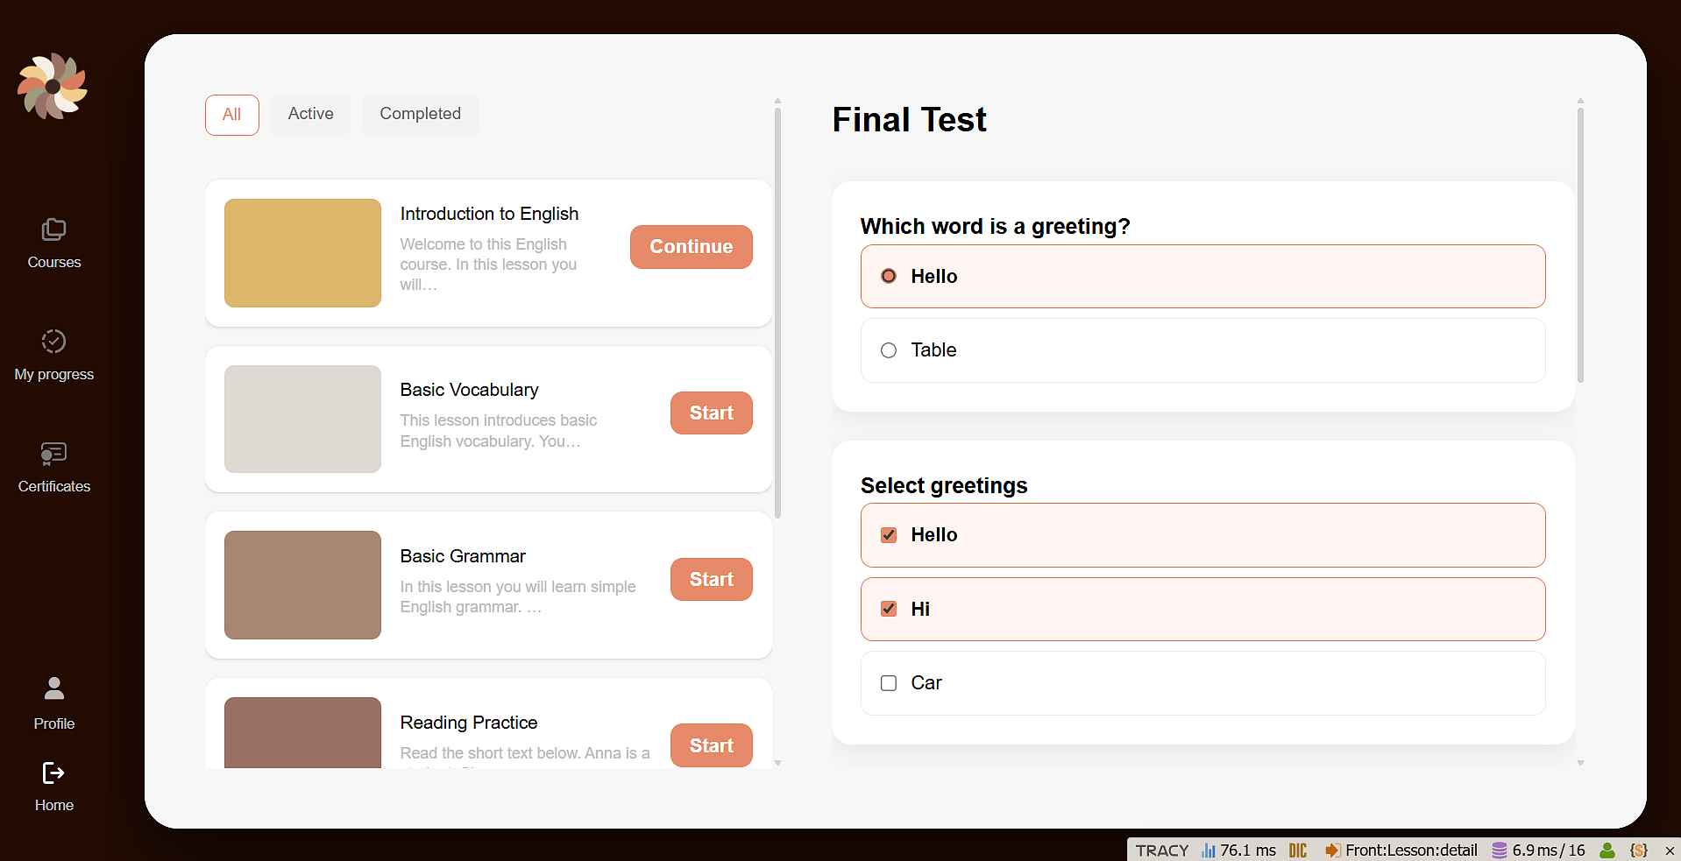Close the debug toolbar with X
Image resolution: width=1681 pixels, height=861 pixels.
1670,850
